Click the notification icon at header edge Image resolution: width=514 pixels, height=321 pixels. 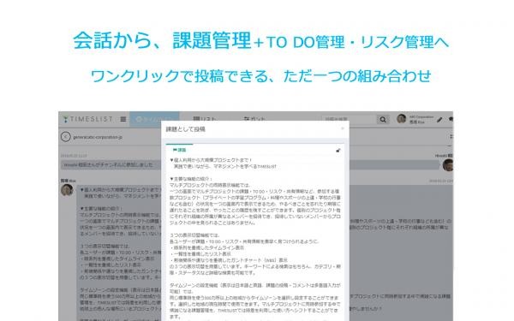click(x=451, y=120)
